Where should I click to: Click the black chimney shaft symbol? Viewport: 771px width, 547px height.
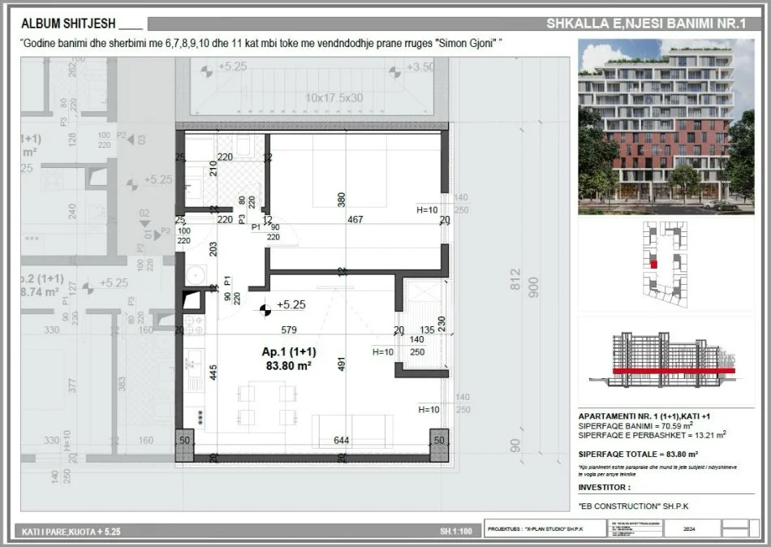click(193, 301)
